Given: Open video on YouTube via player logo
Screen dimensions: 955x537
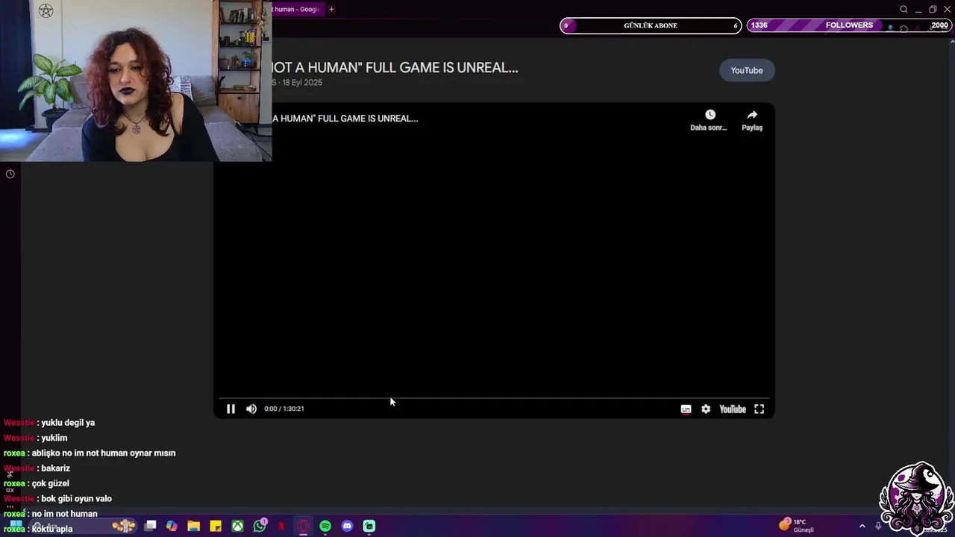Looking at the screenshot, I should pos(733,409).
